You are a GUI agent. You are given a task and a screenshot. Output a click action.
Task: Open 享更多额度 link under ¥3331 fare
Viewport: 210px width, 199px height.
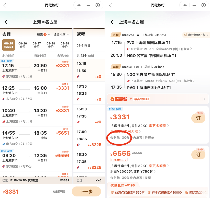click(x=159, y=126)
